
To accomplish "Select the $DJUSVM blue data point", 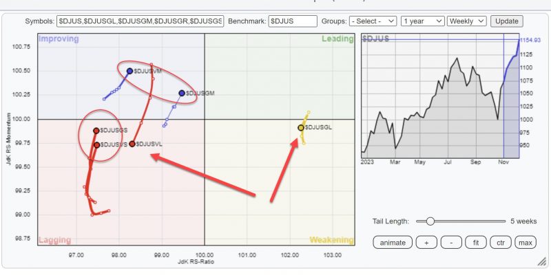I will (129, 71).
